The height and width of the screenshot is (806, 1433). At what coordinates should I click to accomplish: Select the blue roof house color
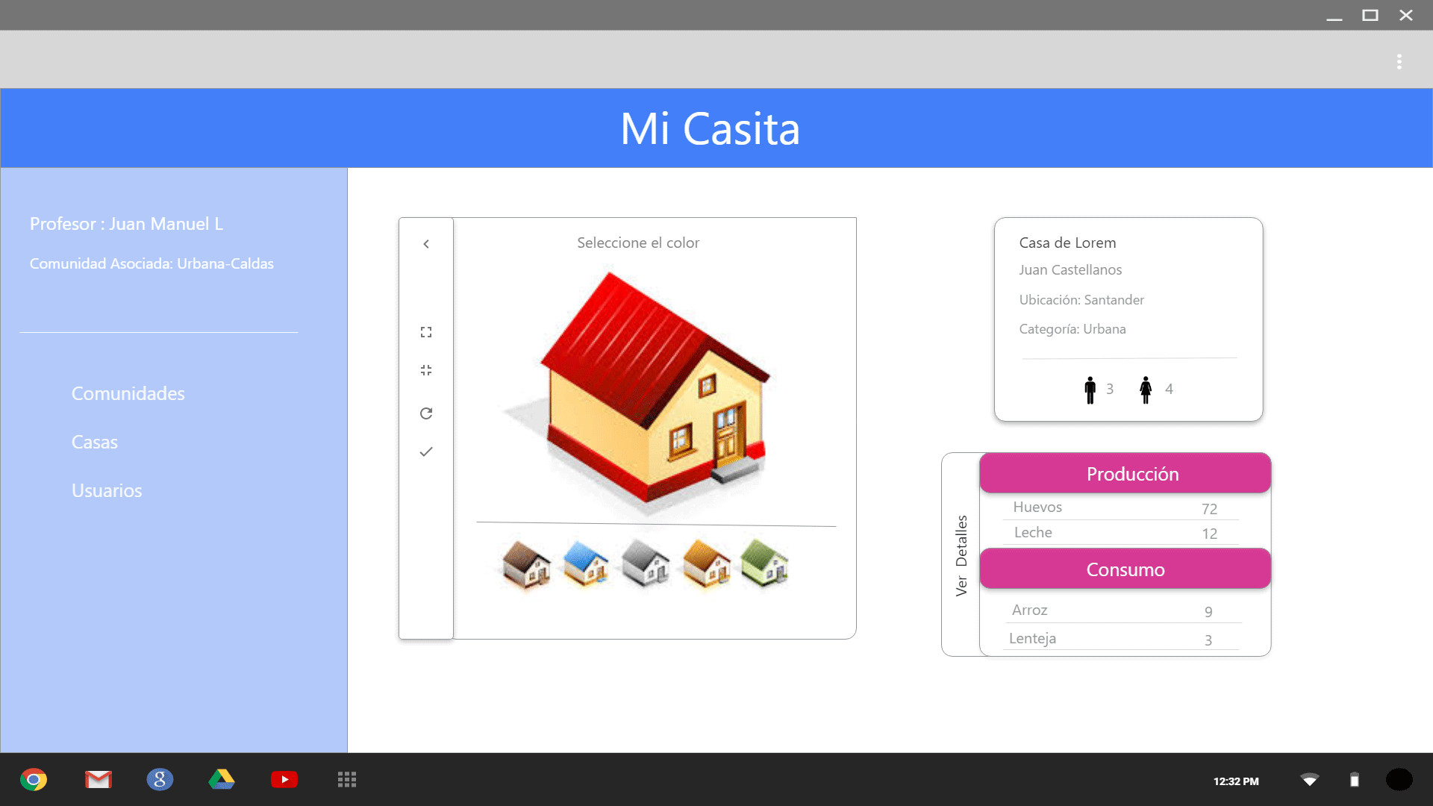[586, 564]
